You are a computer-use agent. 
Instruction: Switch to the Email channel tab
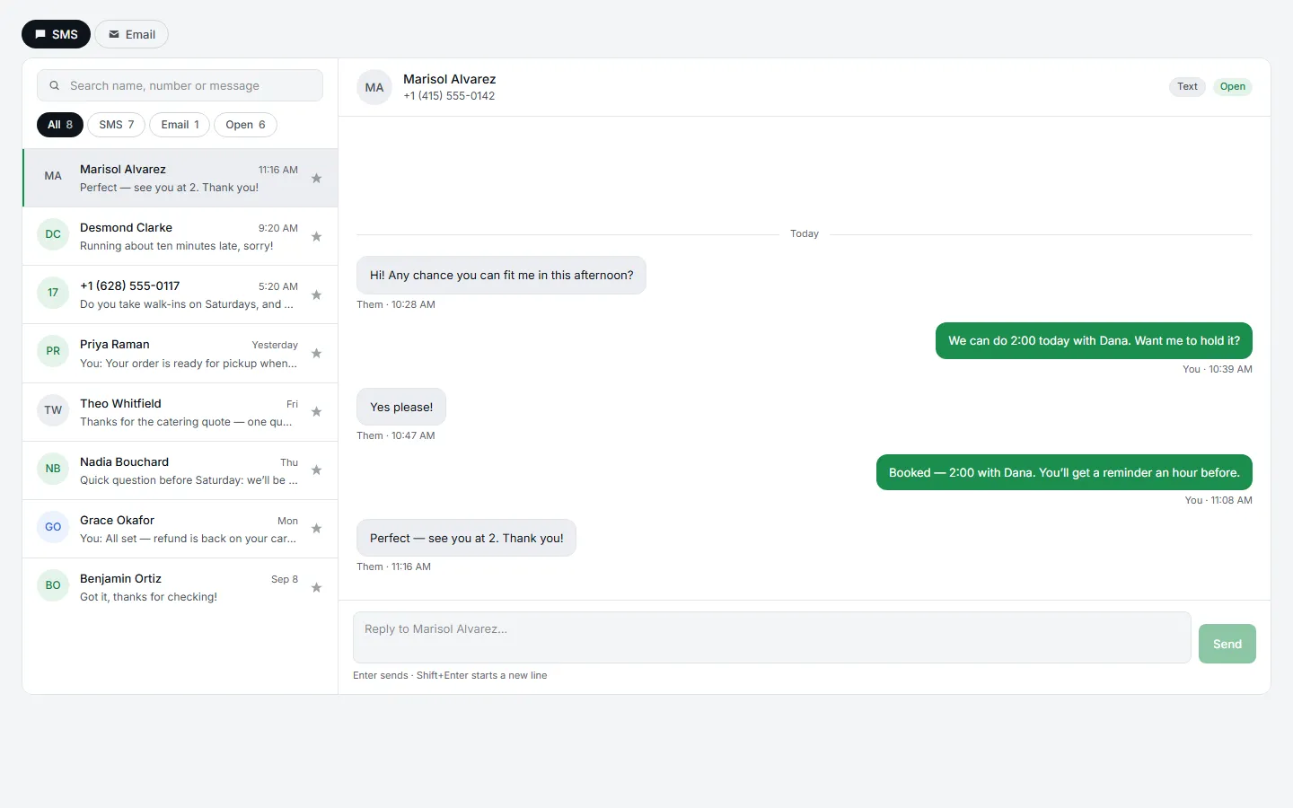coord(131,34)
